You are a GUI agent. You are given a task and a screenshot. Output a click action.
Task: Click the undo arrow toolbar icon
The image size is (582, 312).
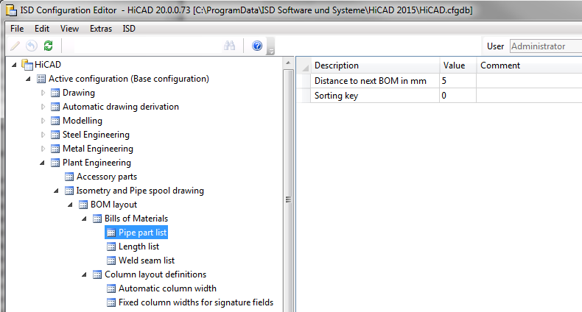(x=32, y=46)
